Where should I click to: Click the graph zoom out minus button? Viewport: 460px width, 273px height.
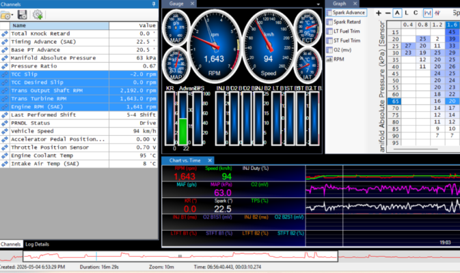tap(388, 13)
